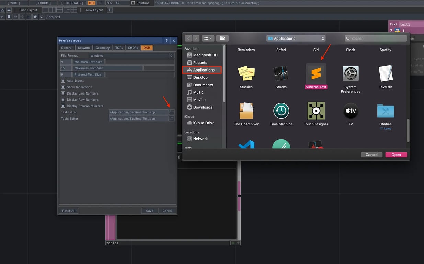Click Cancel in Preferences dialog
Screen dimensions: 424x264
click(168, 211)
